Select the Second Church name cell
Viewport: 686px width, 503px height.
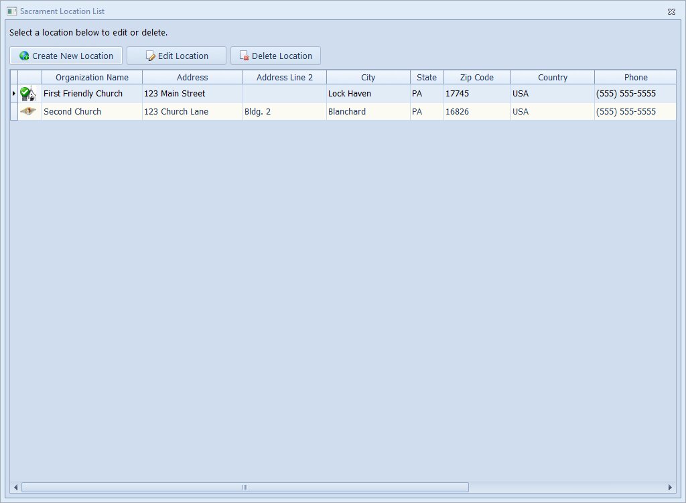[x=92, y=112]
